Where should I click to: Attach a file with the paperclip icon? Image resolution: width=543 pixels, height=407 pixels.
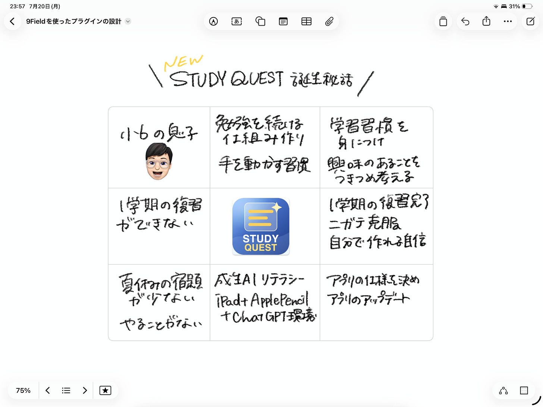click(x=329, y=21)
